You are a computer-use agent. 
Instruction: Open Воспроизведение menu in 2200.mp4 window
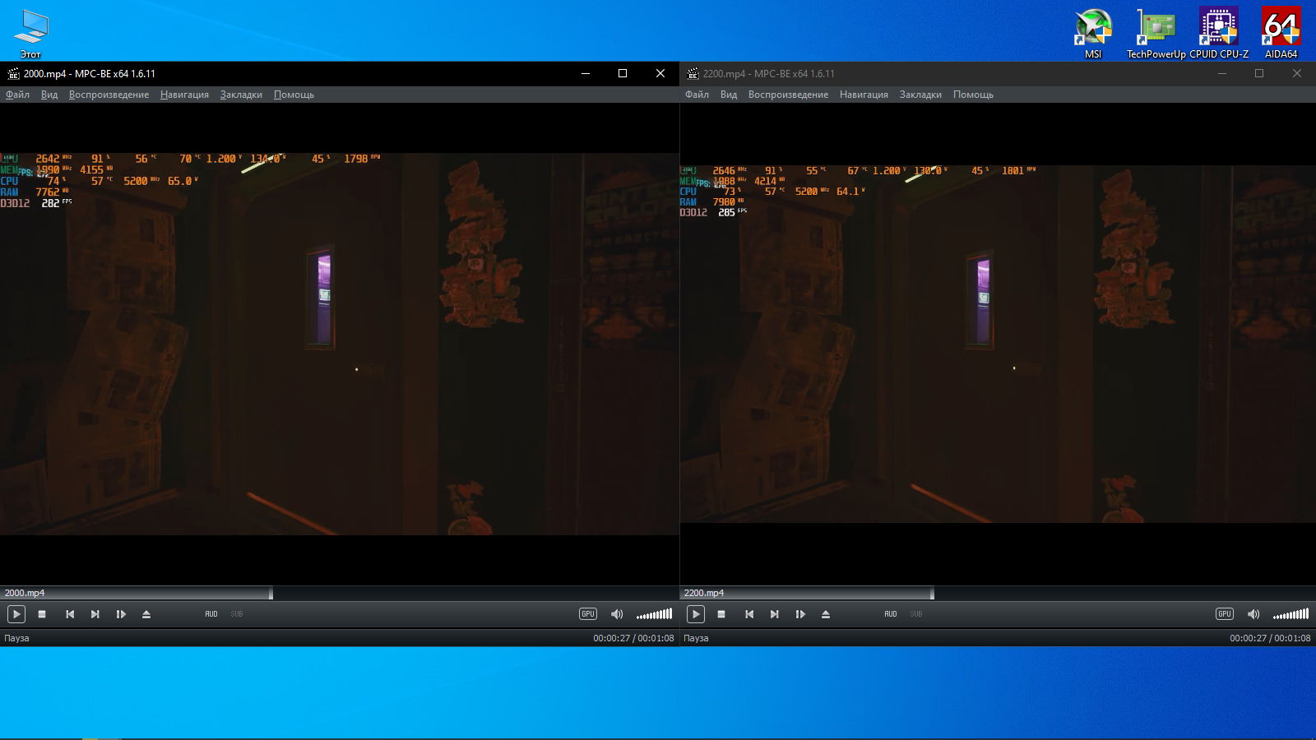coord(788,95)
